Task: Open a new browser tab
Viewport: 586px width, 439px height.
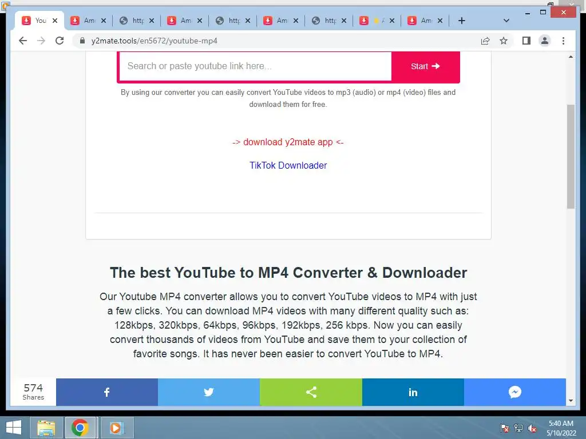Action: point(462,21)
